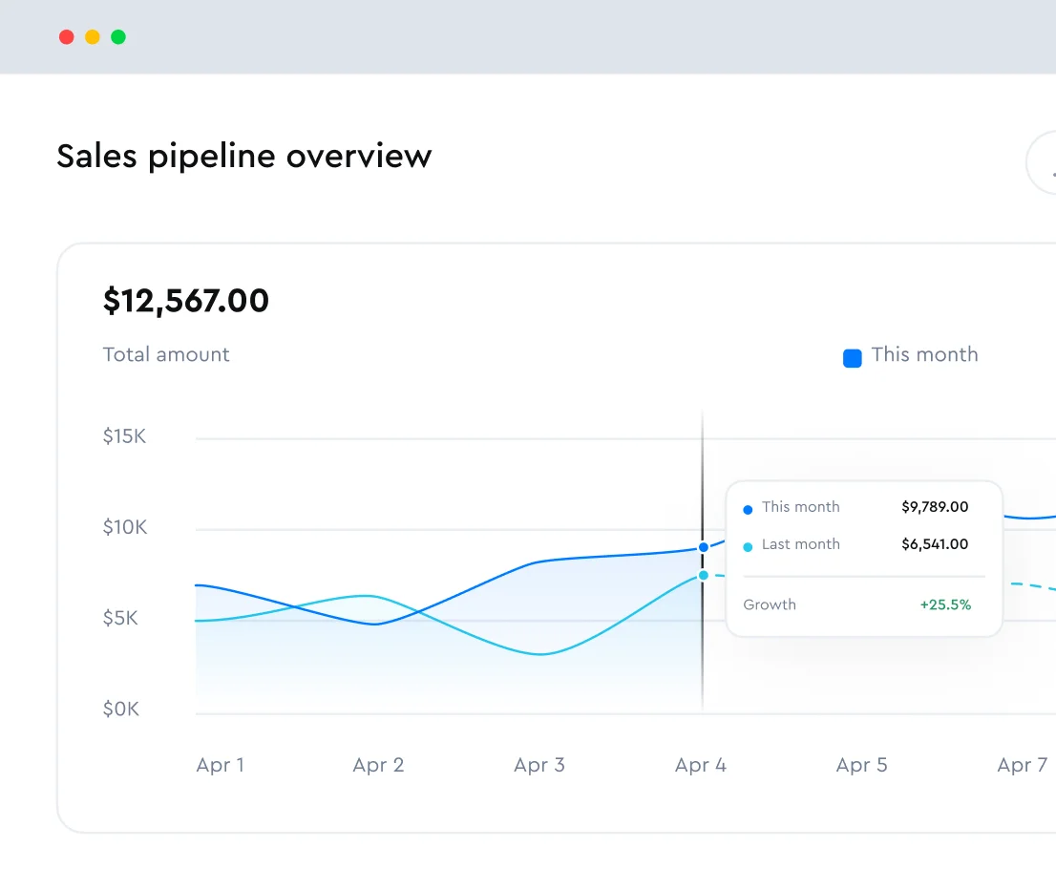Click the $6,541.00 value in tooltip
The height and width of the screenshot is (890, 1056).
pos(935,544)
